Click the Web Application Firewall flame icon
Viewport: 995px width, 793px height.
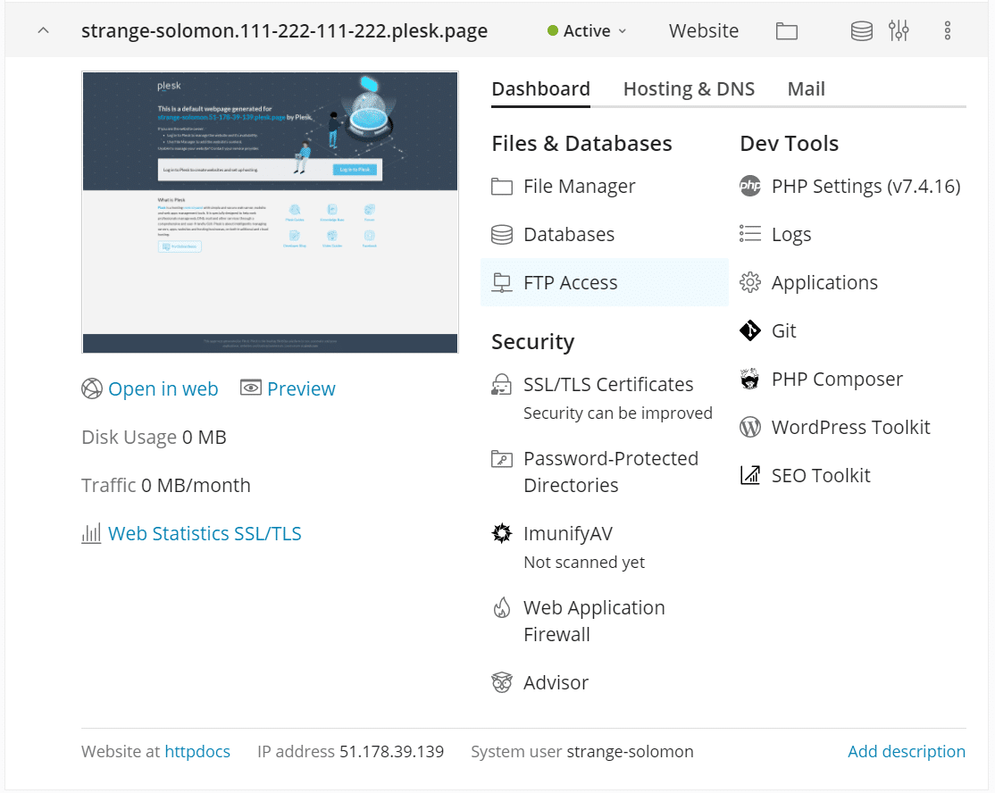click(502, 609)
